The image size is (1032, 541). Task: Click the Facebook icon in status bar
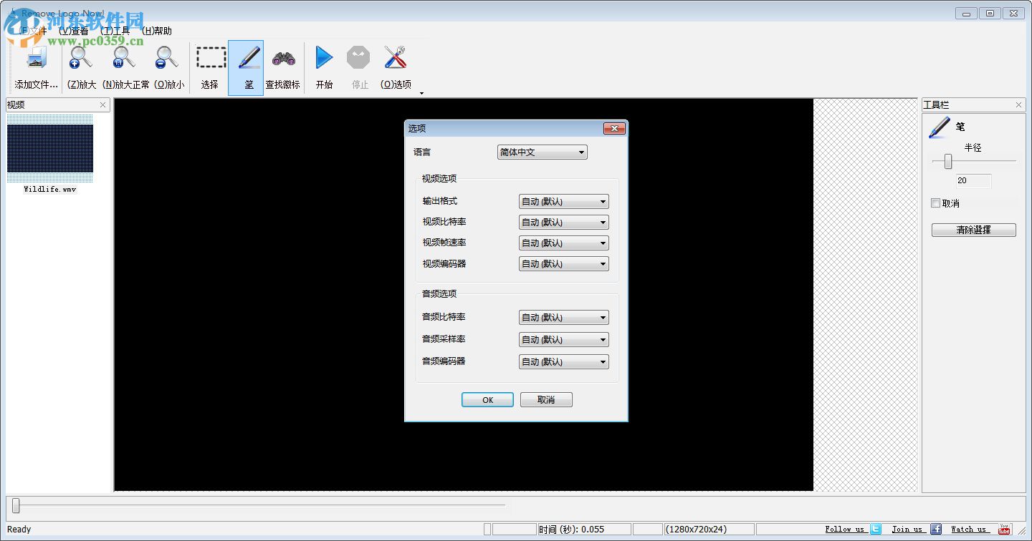tap(936, 529)
